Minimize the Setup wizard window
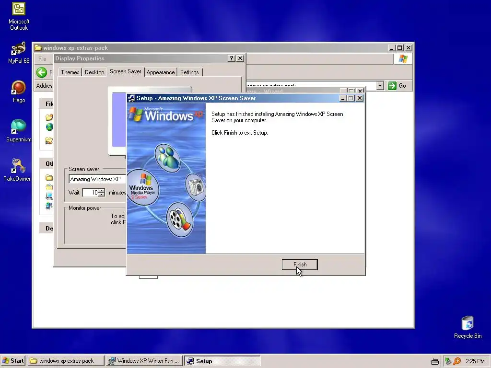This screenshot has width=491, height=368. [x=343, y=98]
